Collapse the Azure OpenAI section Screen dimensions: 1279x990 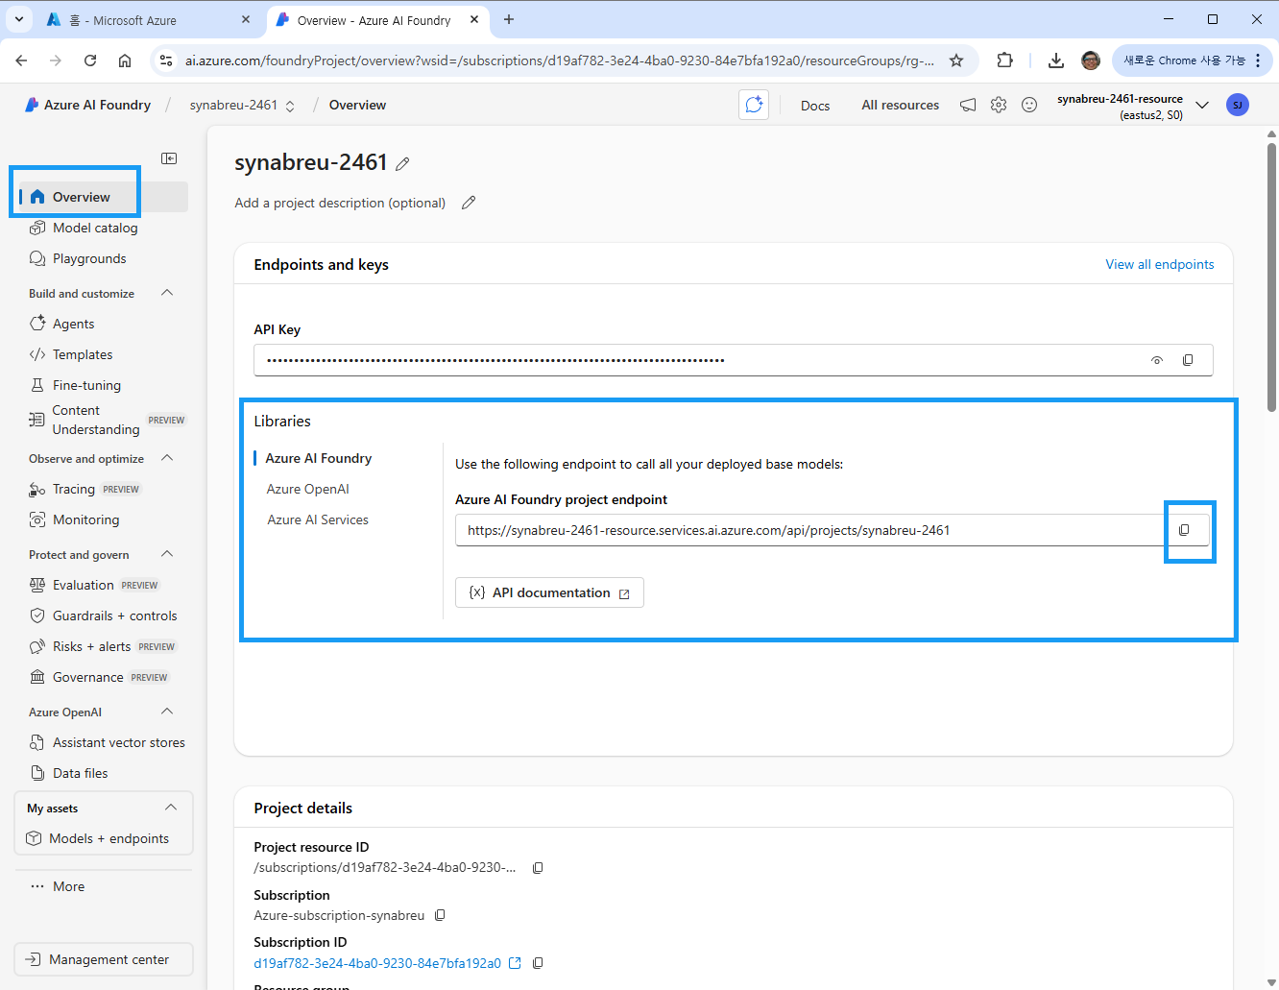(x=167, y=712)
